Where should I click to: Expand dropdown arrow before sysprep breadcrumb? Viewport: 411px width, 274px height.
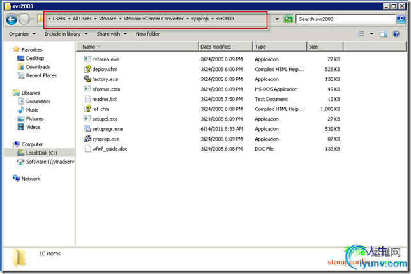188,19
